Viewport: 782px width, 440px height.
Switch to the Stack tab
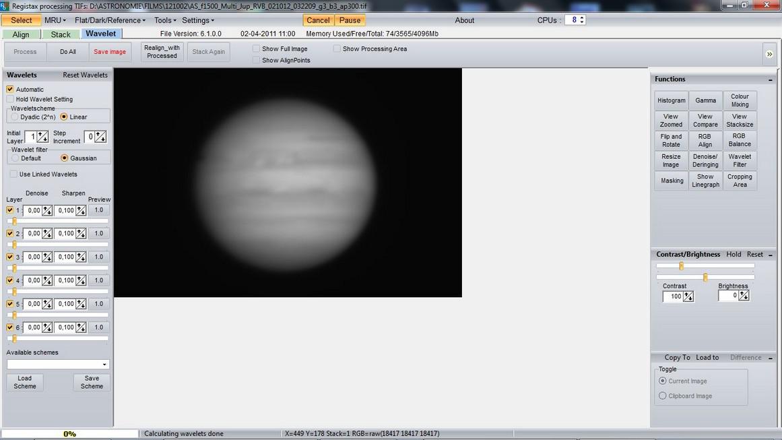pos(61,34)
